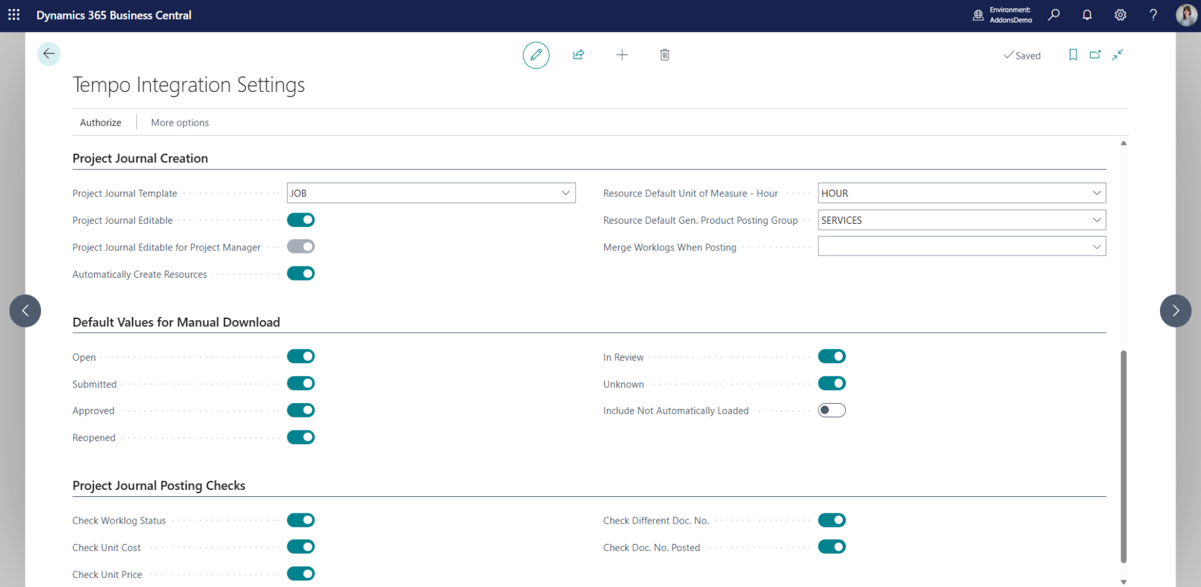Click the collapse page arrows icon
1201x587 pixels.
click(x=1118, y=55)
